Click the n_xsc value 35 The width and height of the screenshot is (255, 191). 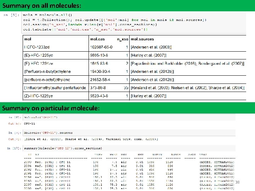pyautogui.click(x=126, y=88)
